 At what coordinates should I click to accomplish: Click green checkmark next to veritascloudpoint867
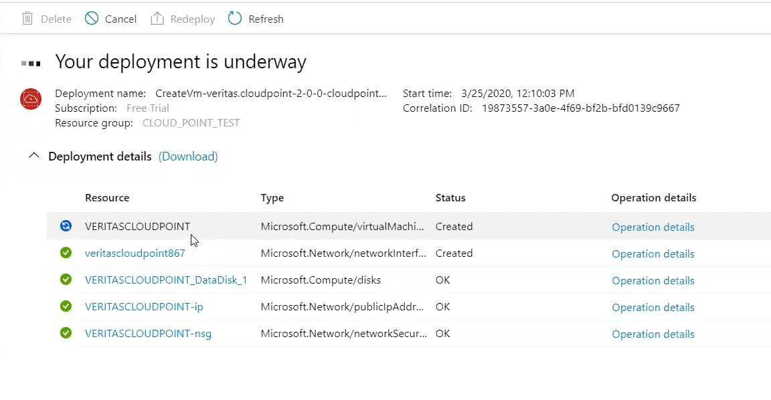click(x=66, y=253)
